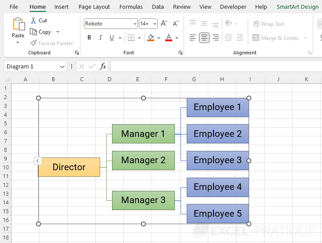Switch to the Insert tab

62,7
